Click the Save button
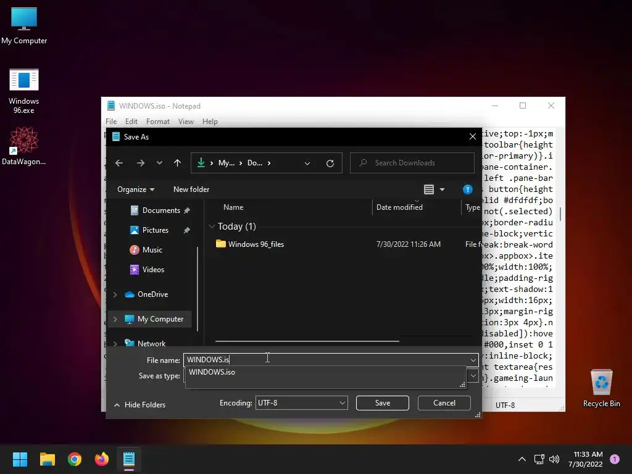Image resolution: width=632 pixels, height=474 pixels. tap(383, 402)
